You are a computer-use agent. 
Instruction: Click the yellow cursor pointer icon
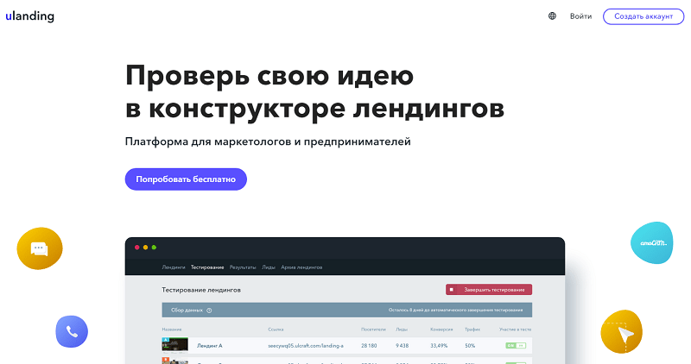[x=621, y=332]
